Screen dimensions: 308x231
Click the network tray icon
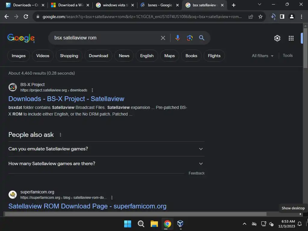[263, 224]
